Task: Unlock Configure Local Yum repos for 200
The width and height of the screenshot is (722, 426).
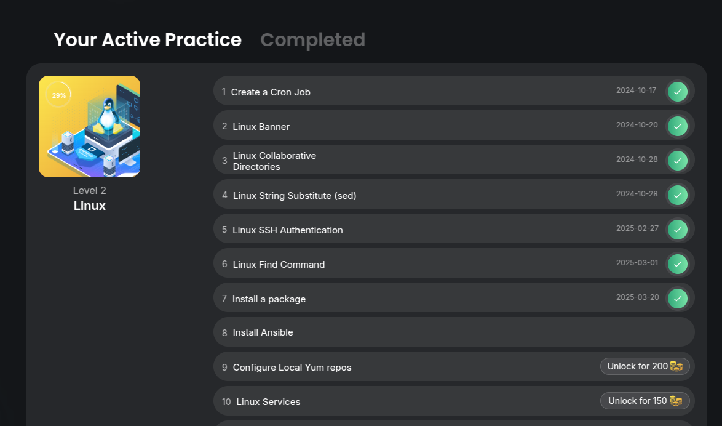Action: coord(645,366)
